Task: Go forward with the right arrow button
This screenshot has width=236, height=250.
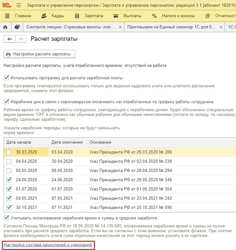Action: [21, 39]
